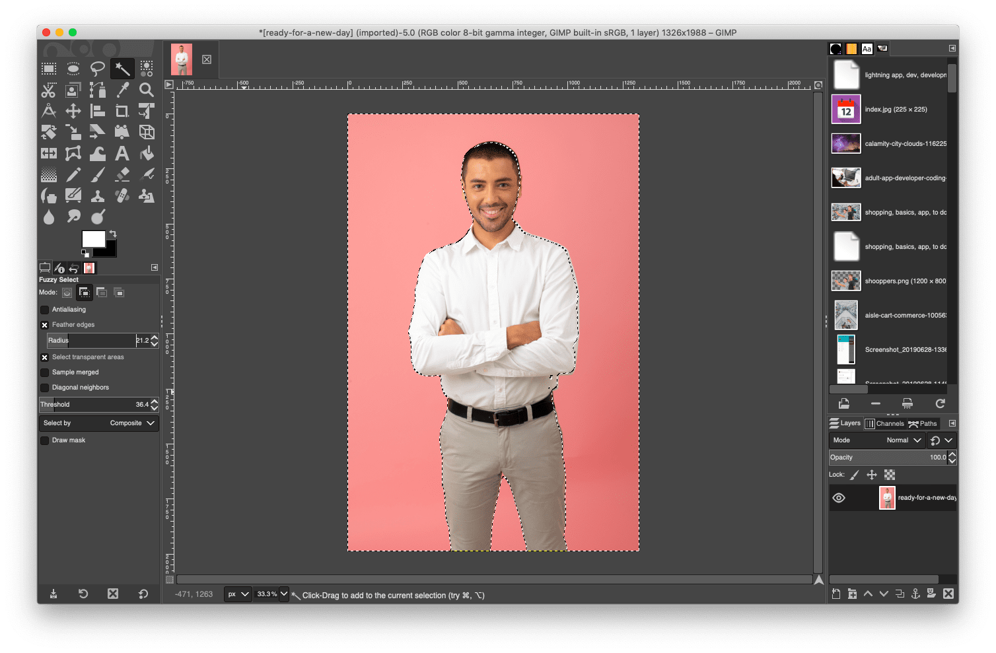Screen dimensions: 996x653
Task: Select the Scissors Select tool
Action: (49, 90)
